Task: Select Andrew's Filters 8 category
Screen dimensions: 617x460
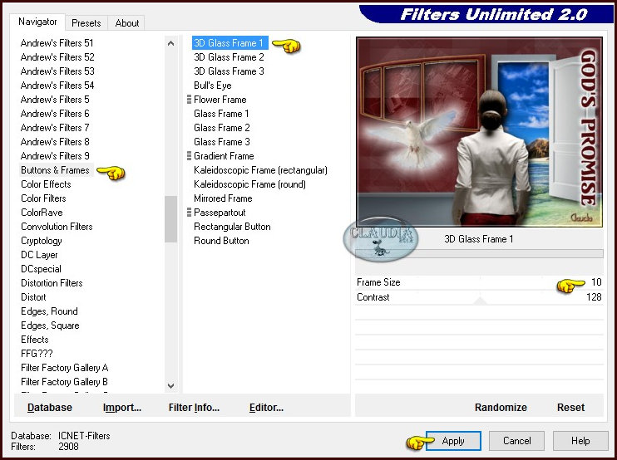Action: [x=55, y=142]
